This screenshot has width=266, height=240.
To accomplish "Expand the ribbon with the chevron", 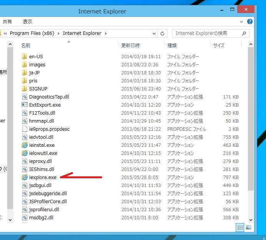I will 241,21.
